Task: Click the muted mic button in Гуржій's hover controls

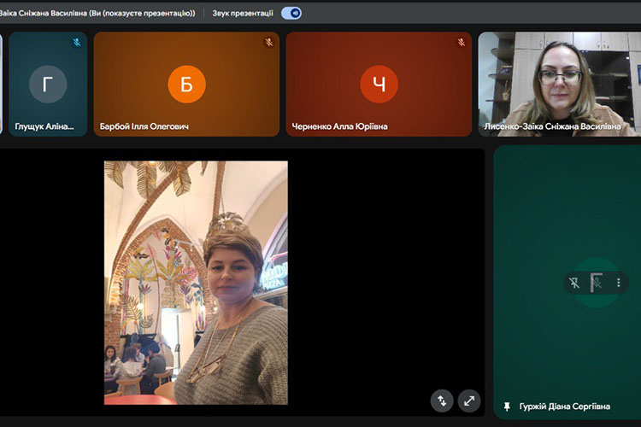Action: [597, 282]
